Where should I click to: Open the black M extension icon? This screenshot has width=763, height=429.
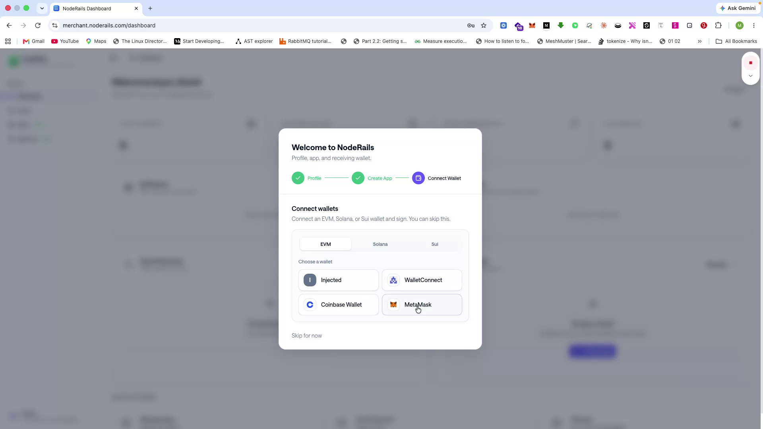click(546, 25)
